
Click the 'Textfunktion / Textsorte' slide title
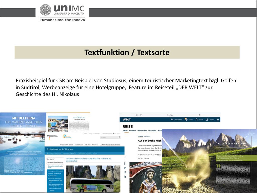(x=127, y=52)
